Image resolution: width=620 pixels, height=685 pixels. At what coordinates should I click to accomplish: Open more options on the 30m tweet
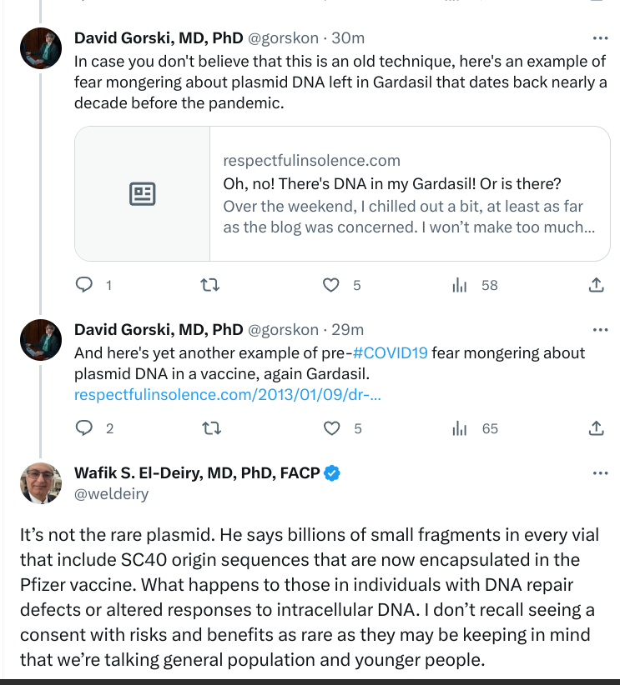[x=599, y=38]
